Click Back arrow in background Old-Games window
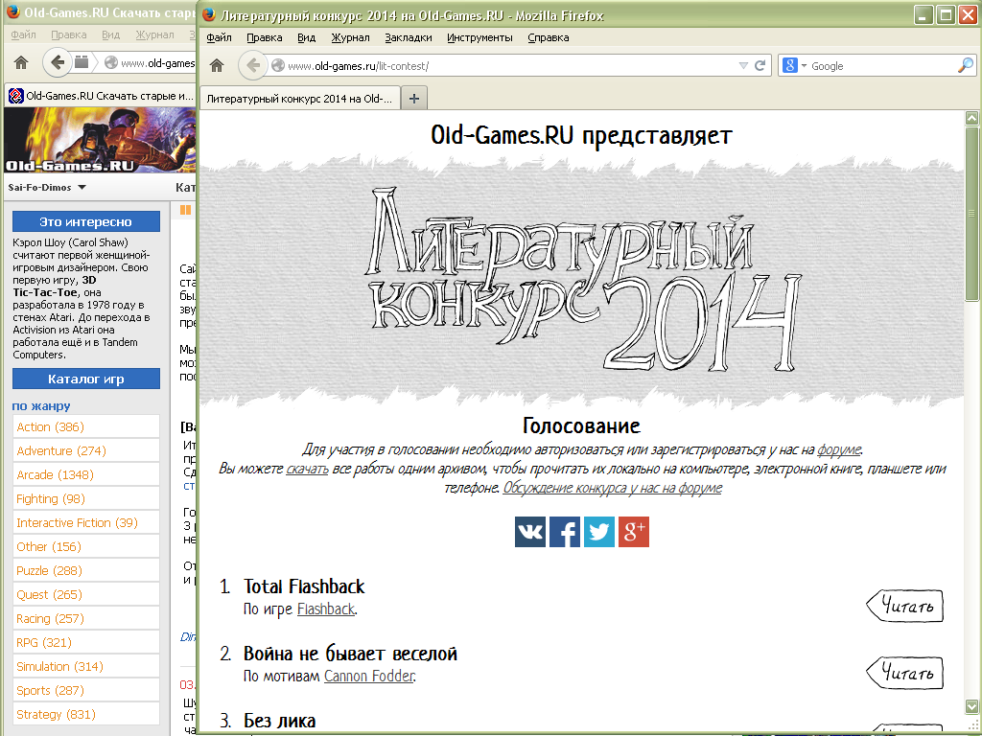Viewport: 982px width, 736px height. click(57, 62)
